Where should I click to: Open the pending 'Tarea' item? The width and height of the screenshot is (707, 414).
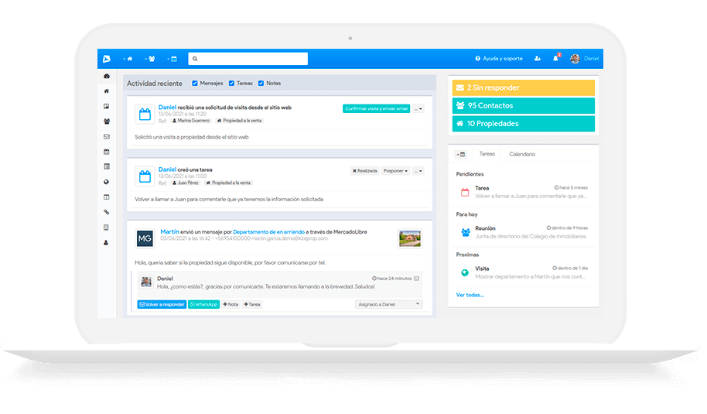click(524, 192)
